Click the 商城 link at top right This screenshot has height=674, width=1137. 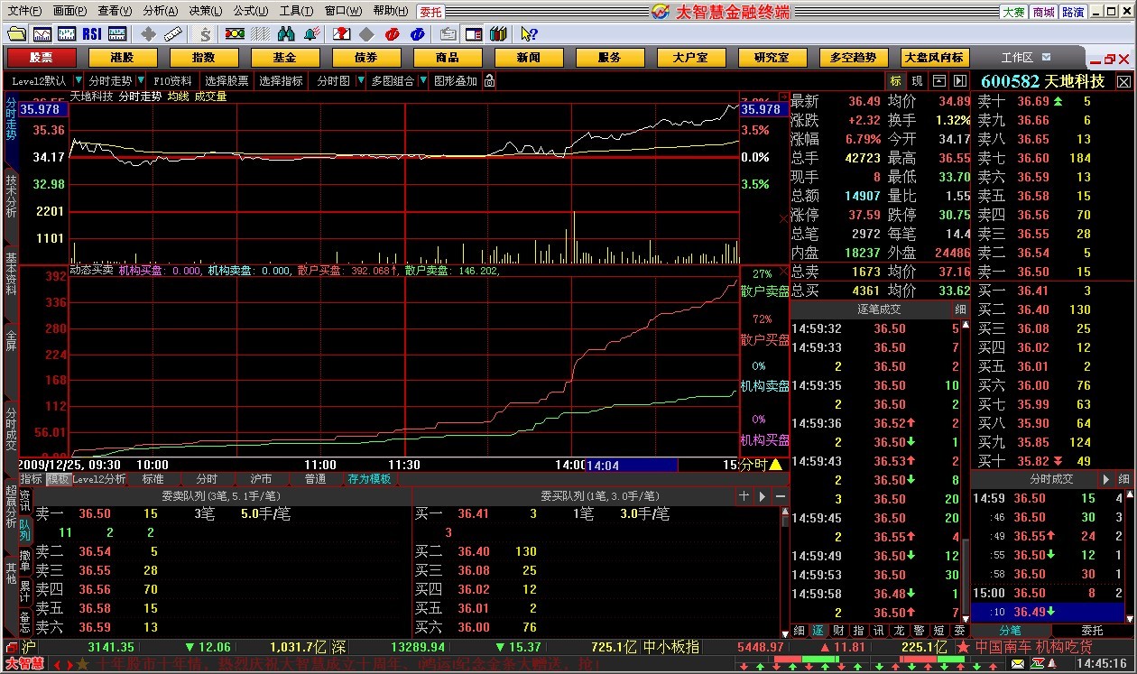[x=1044, y=12]
